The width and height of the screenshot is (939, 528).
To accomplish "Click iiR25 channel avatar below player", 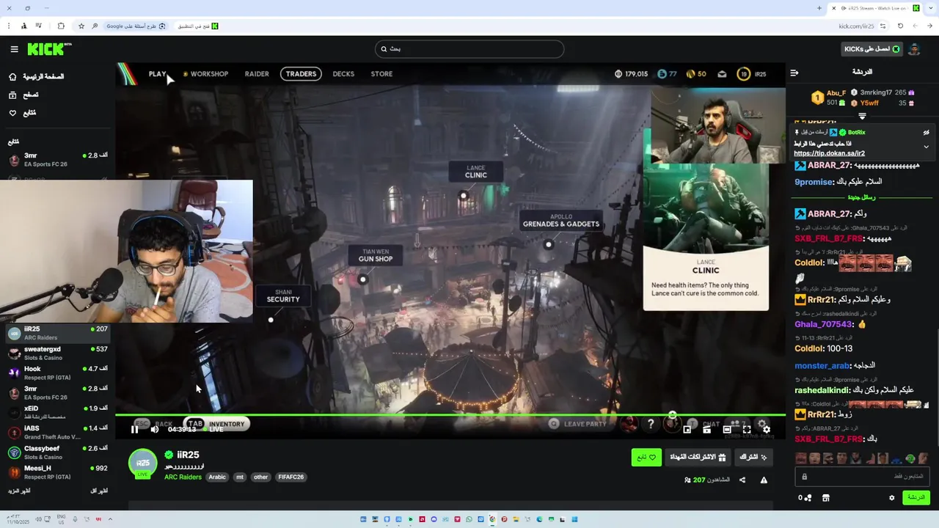I will [142, 463].
